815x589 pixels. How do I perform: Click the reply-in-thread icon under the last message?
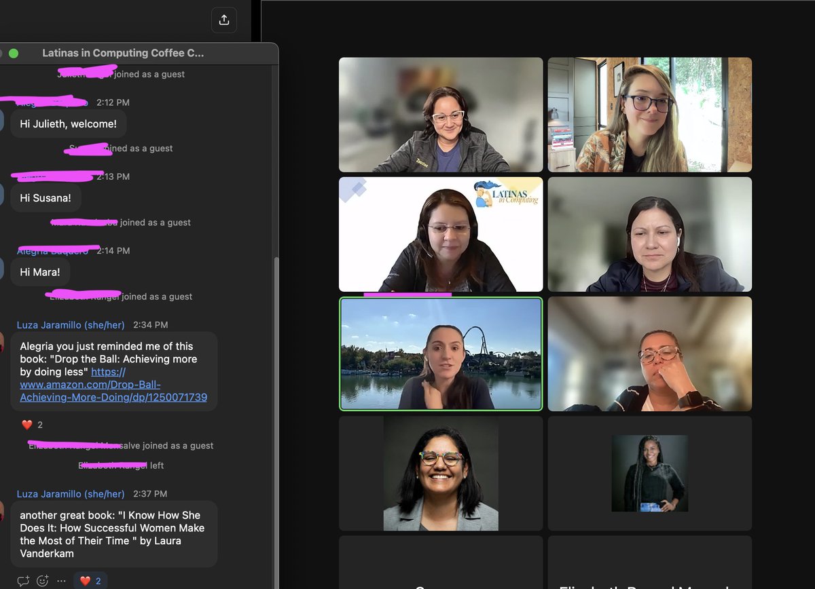pyautogui.click(x=23, y=581)
